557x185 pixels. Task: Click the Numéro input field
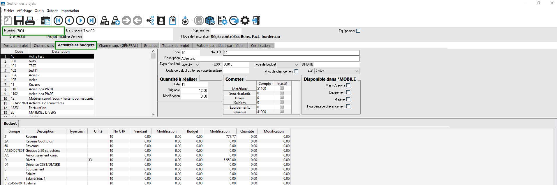(x=40, y=31)
